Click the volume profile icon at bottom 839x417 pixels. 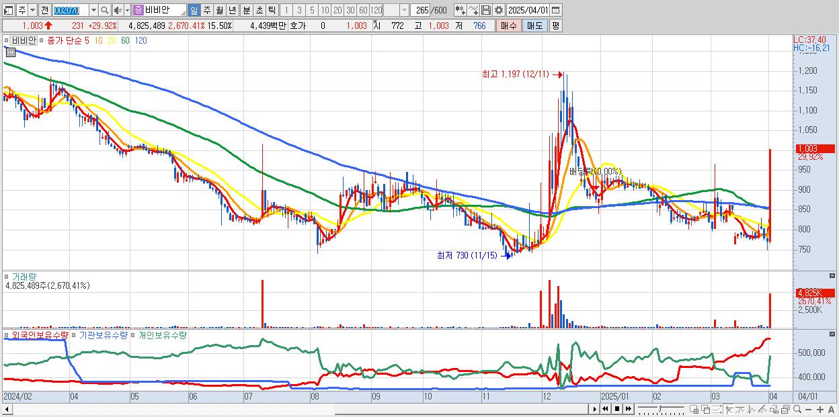774,409
